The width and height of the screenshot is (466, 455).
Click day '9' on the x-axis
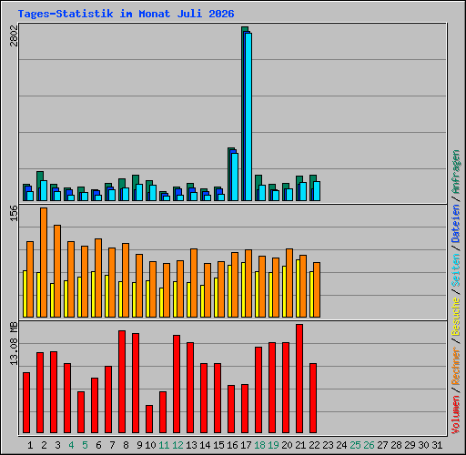[x=139, y=445]
